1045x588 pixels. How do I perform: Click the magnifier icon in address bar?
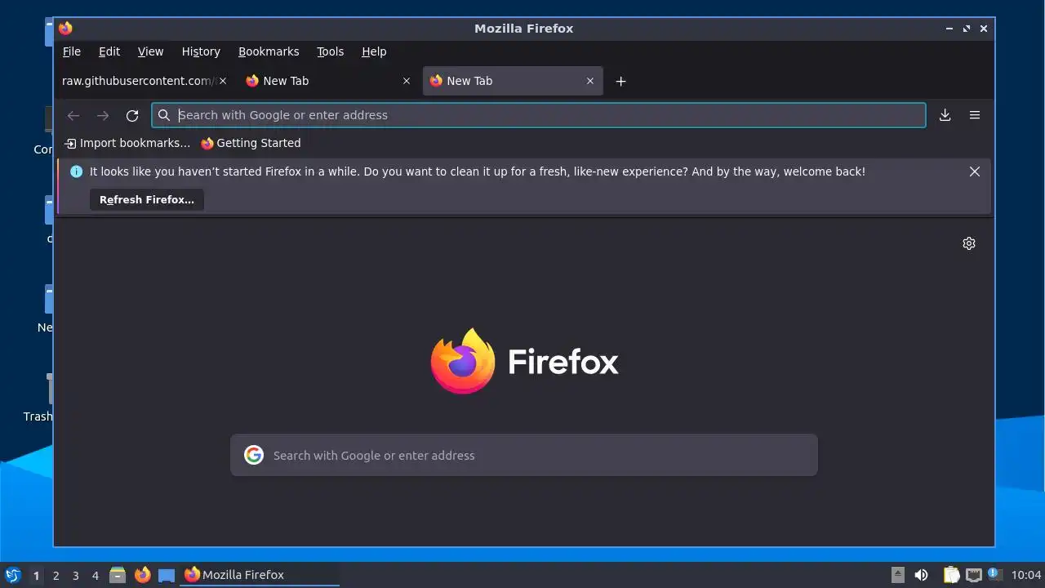pos(164,115)
